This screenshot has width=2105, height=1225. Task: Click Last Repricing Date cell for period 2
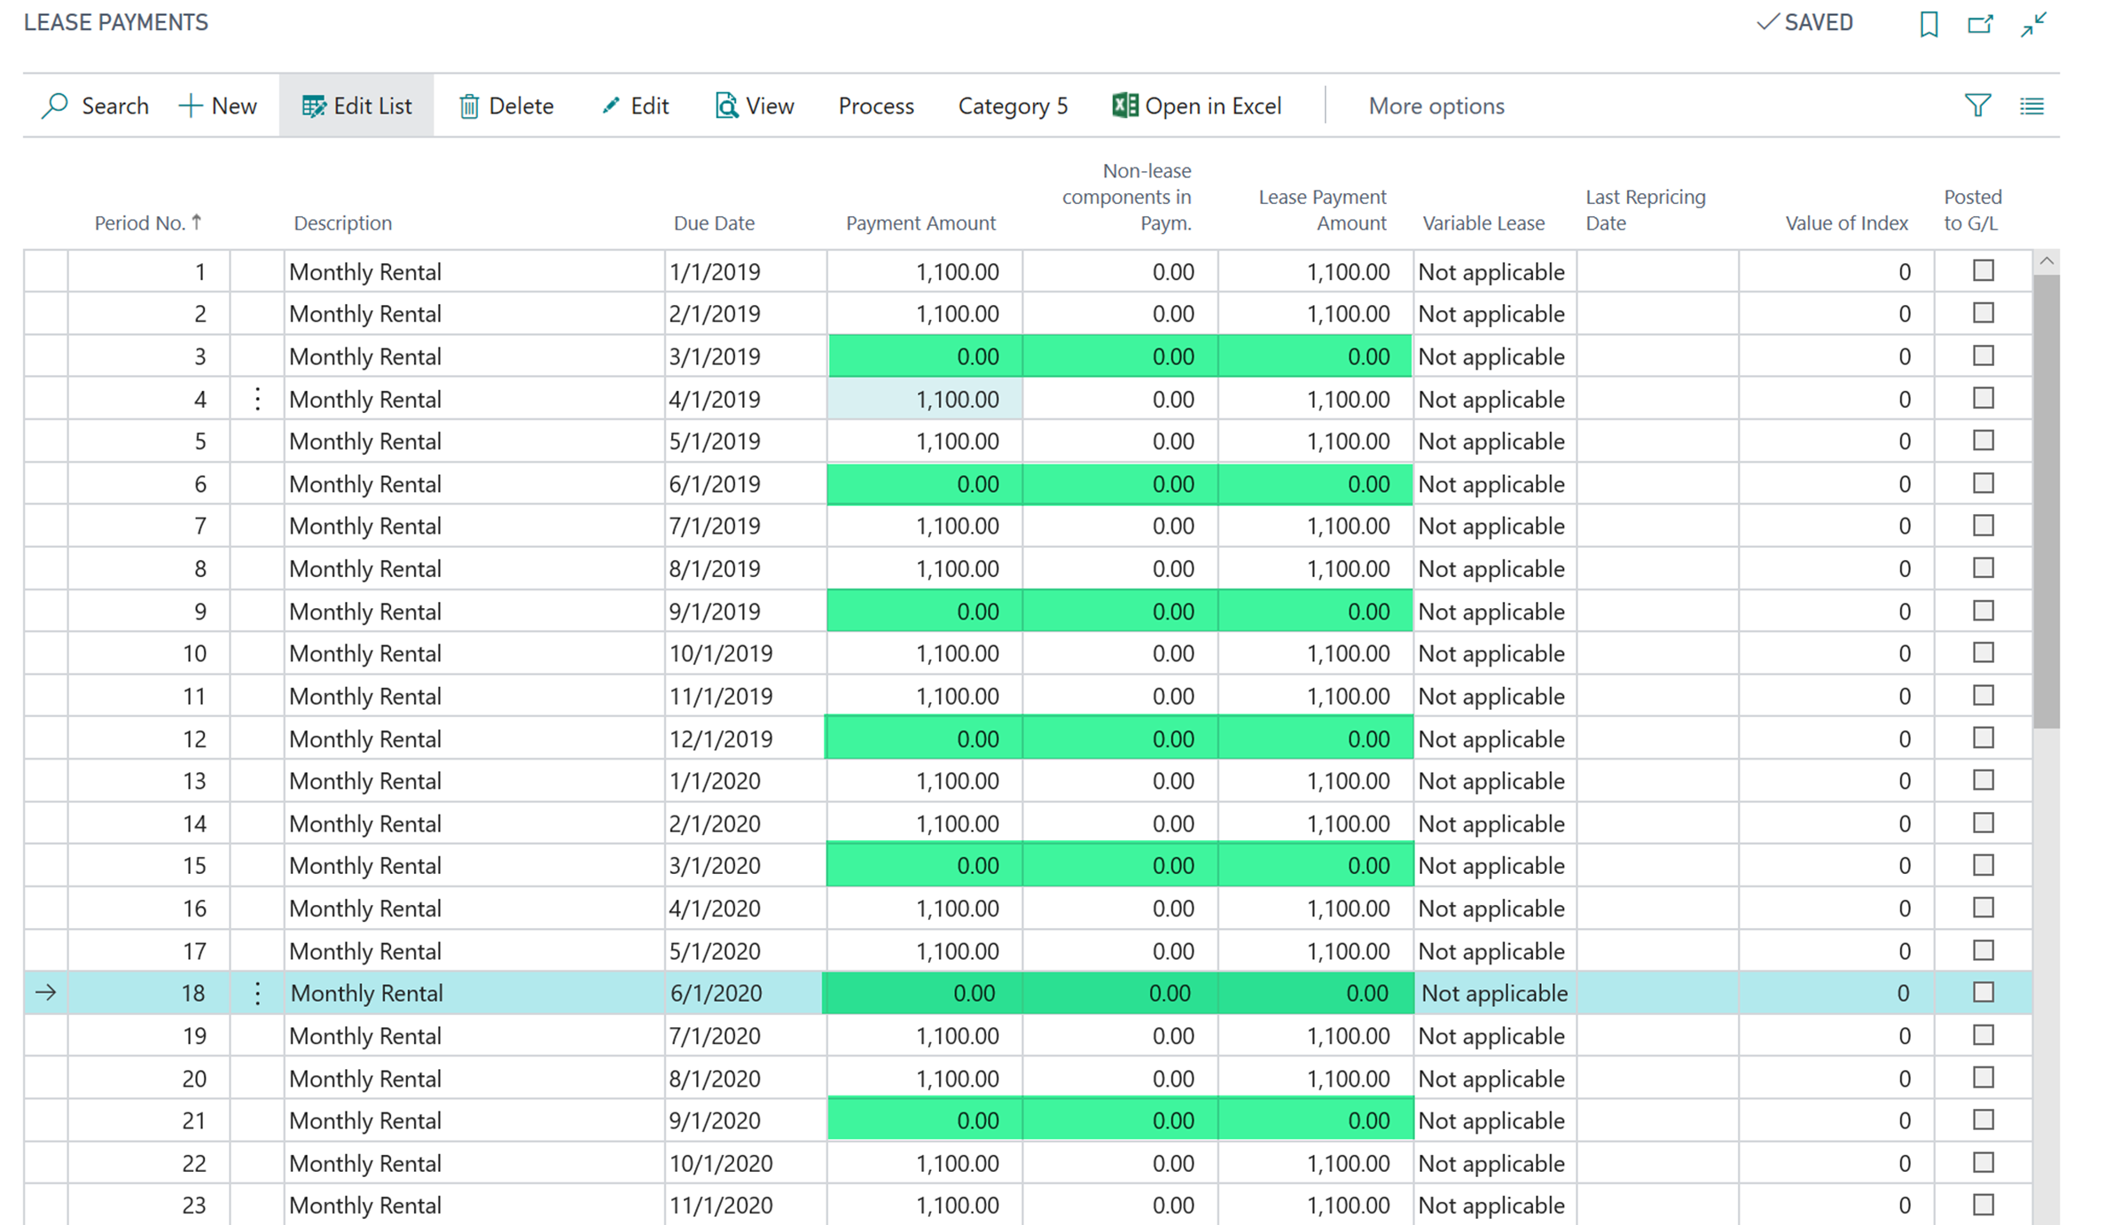point(1657,314)
